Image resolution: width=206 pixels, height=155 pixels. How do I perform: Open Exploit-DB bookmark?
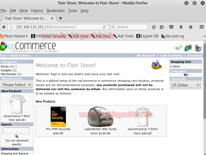[x=147, y=36]
